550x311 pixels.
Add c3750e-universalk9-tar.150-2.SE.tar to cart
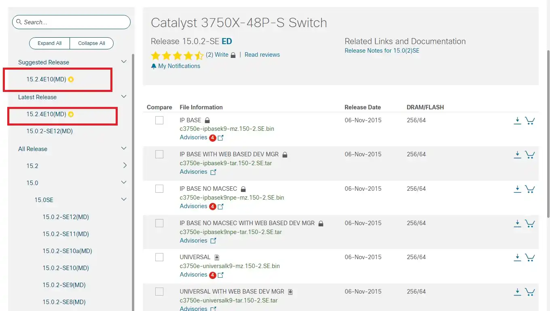tap(530, 292)
